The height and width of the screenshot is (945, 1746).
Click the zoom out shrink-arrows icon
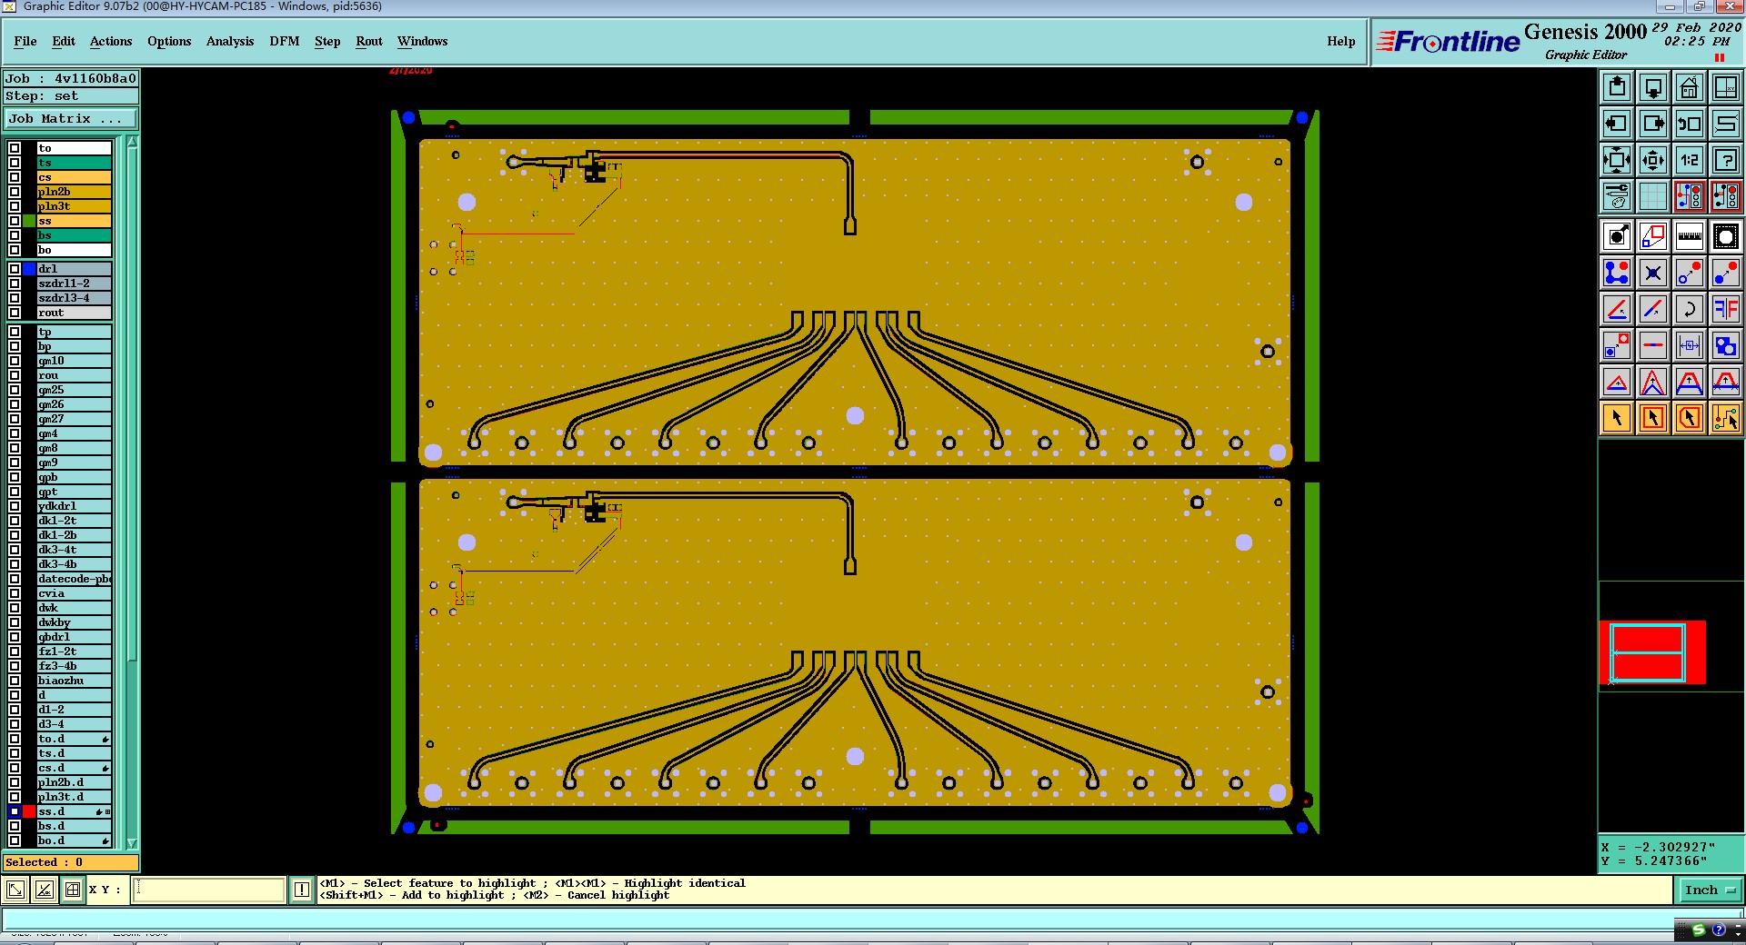coord(1653,160)
